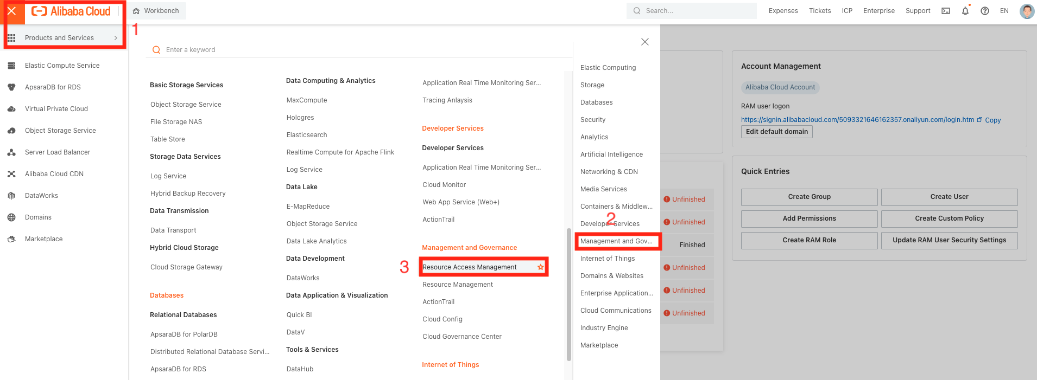Open Tracing Analysis link
1037x380 pixels.
(447, 100)
